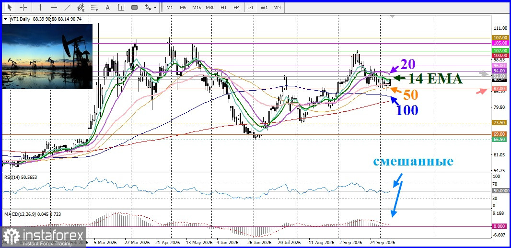Switch chart to the H1 timeframe
This screenshot has width=511, height=248.
pos(223,7)
